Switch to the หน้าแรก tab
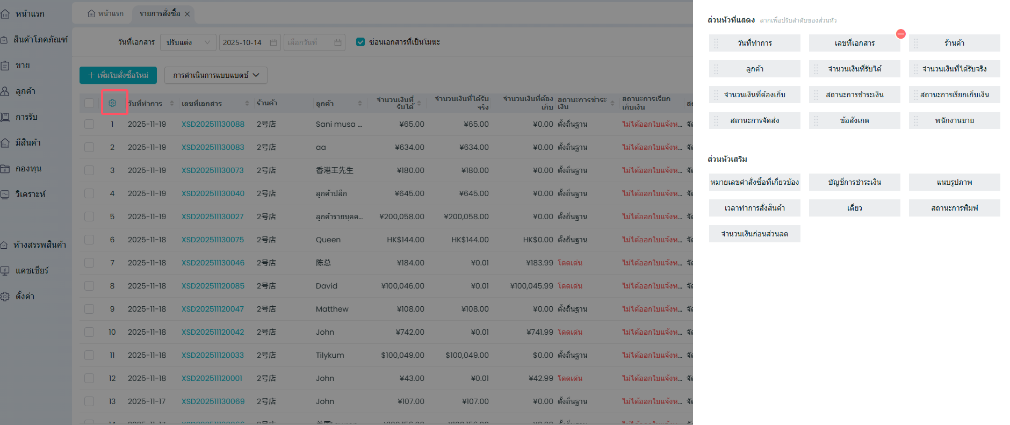Screen dimensions: 1010x425 [106, 13]
